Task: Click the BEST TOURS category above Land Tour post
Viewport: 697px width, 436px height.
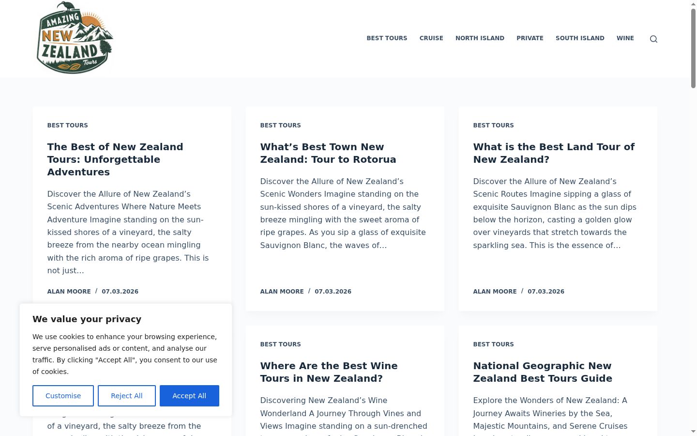Action: tap(493, 125)
